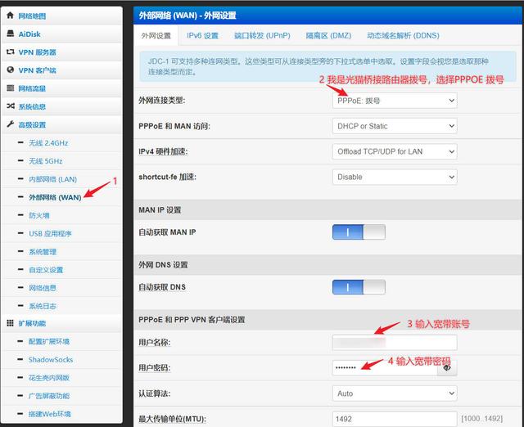Click the 扩展功能 grid icon

pos(10,323)
